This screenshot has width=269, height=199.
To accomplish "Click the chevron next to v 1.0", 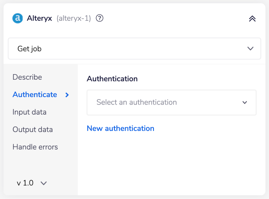I will tap(44, 183).
